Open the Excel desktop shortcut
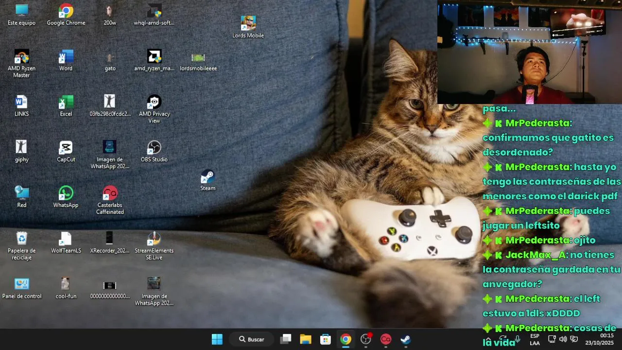622x350 pixels. point(66,106)
